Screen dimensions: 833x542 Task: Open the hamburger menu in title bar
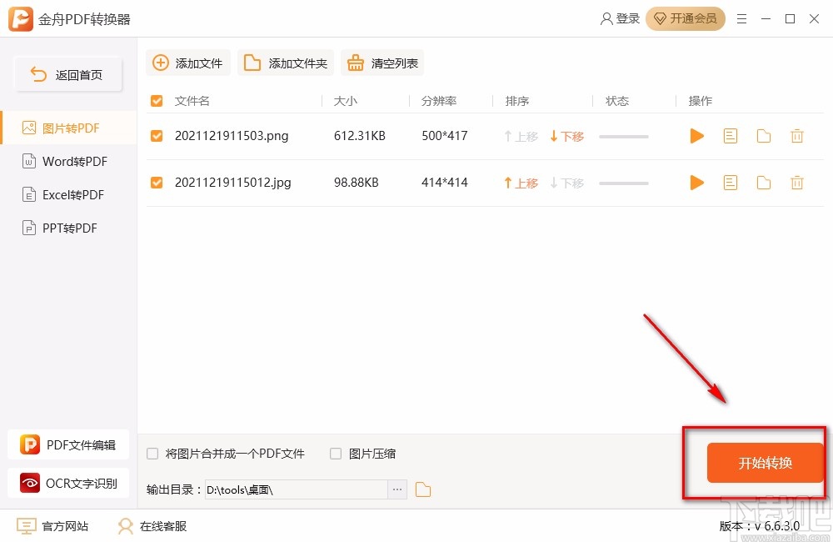[741, 19]
